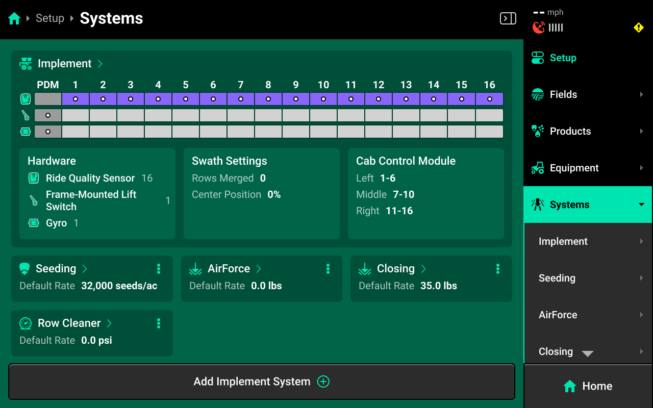The width and height of the screenshot is (653, 408).
Task: Expand the Equipment sidebar menu
Action: click(x=588, y=168)
